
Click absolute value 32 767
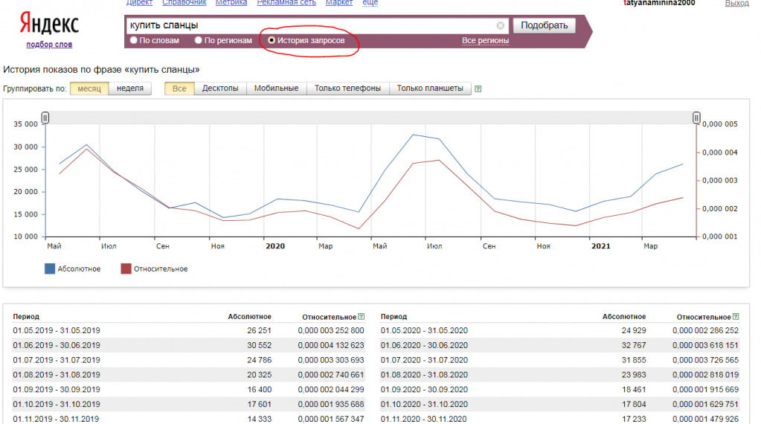[634, 345]
